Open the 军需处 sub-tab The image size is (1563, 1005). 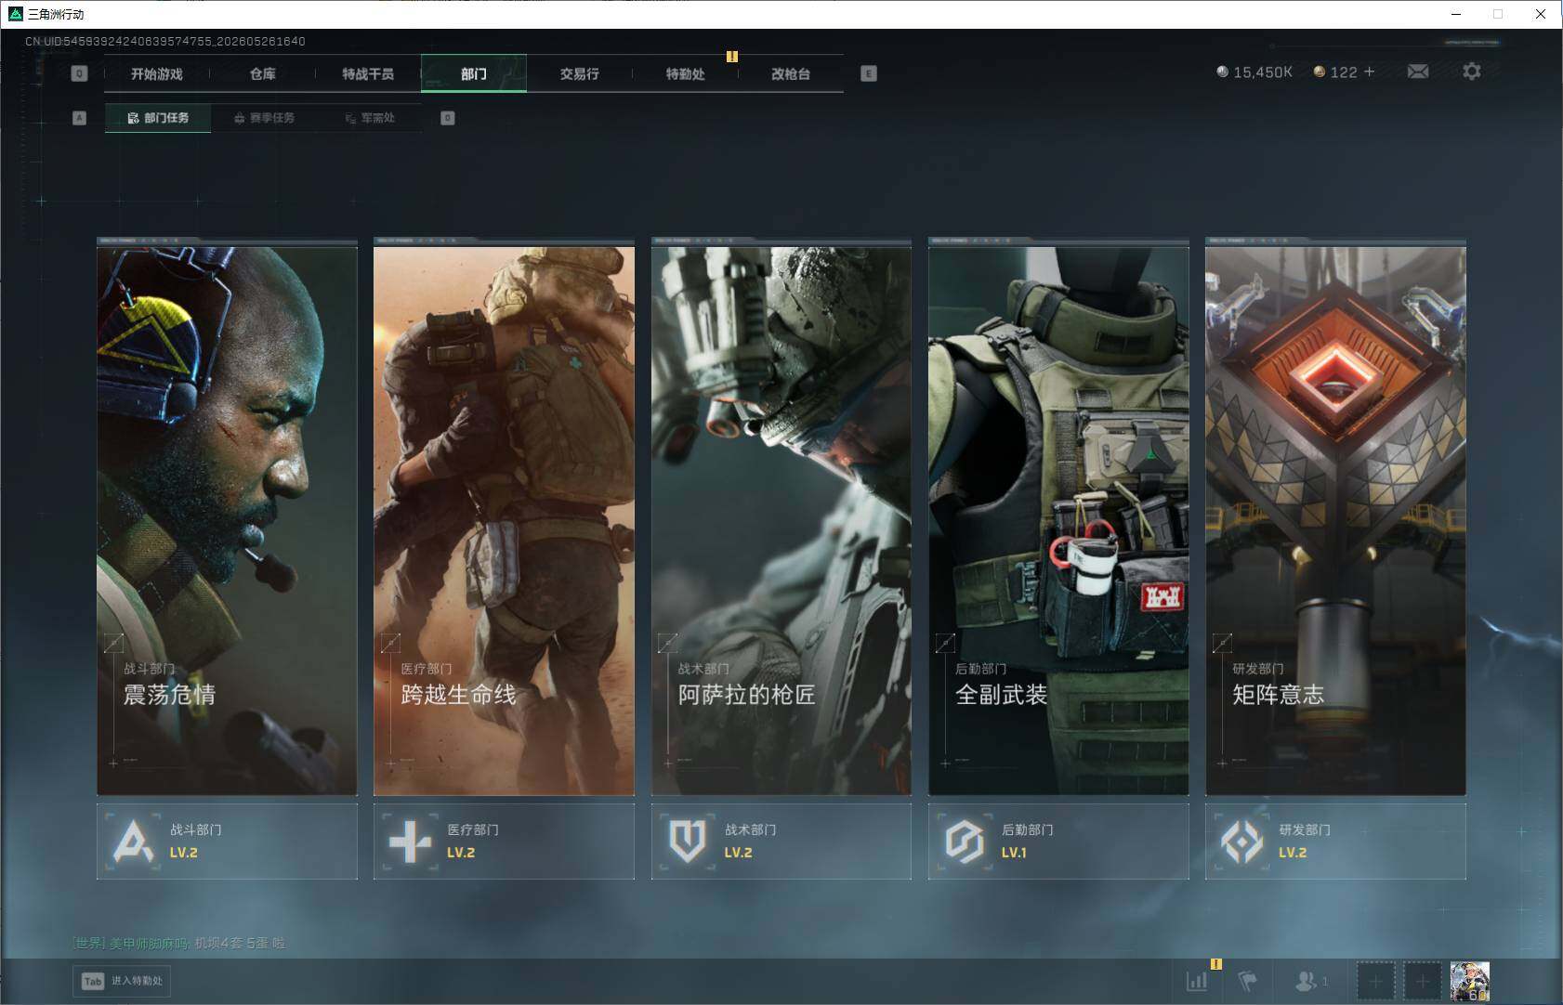(370, 118)
